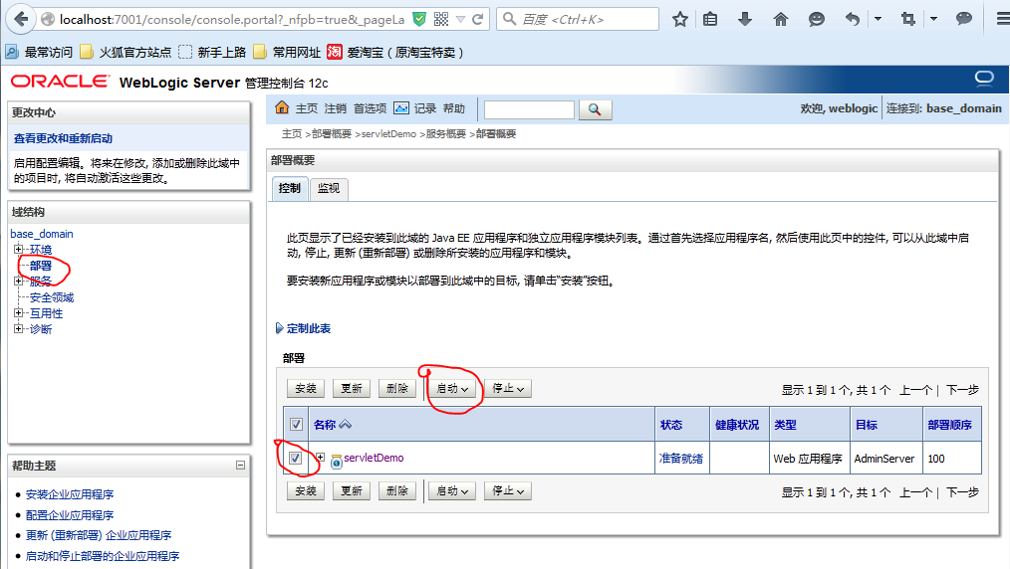The image size is (1010, 569).
Task: Click the WebLogic home house icon
Action: tap(282, 107)
